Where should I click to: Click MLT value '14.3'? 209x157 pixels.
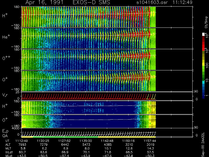(x=150, y=148)
